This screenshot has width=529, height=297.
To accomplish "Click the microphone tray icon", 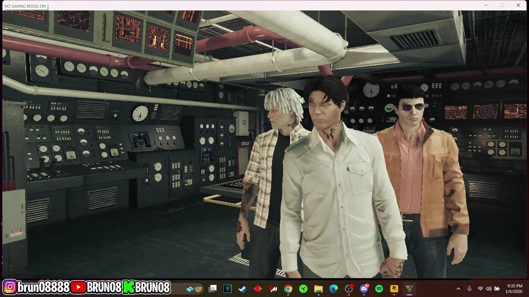I will pyautogui.click(x=469, y=289).
